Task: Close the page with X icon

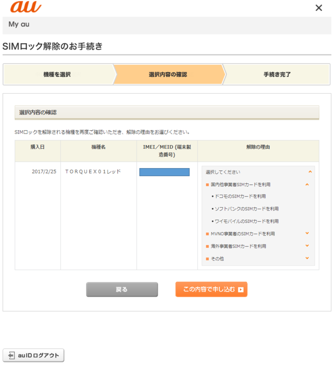Action: (318, 8)
